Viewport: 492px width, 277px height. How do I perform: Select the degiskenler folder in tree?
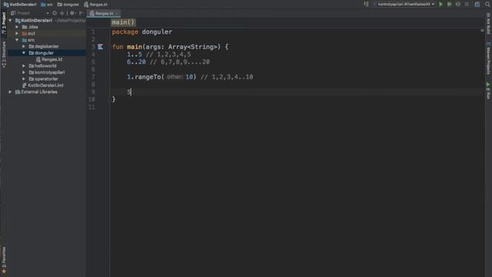click(44, 46)
